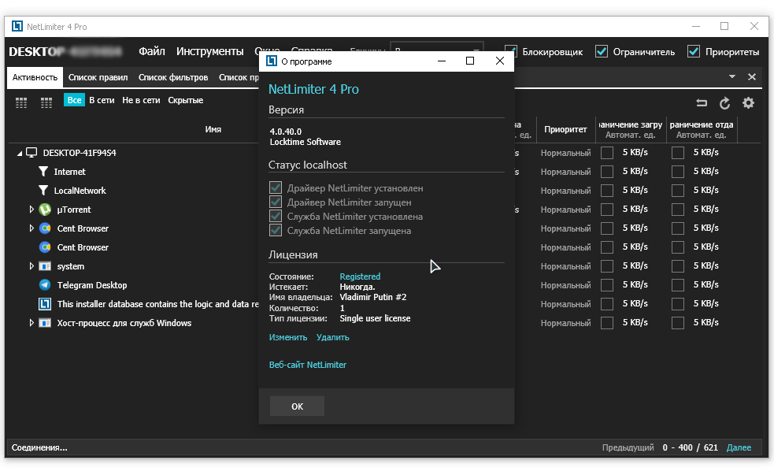774x475 pixels.
Task: Confirm the About dialog with OK
Action: (297, 406)
